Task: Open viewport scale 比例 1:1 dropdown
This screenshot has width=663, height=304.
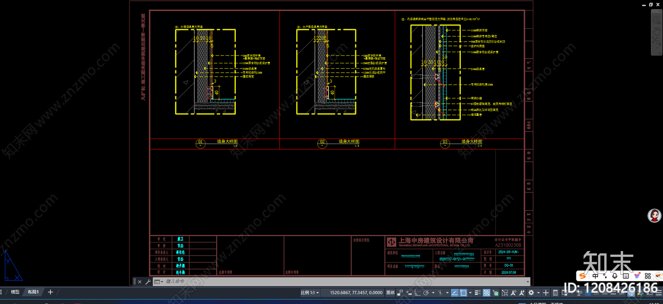Action: coord(310,292)
